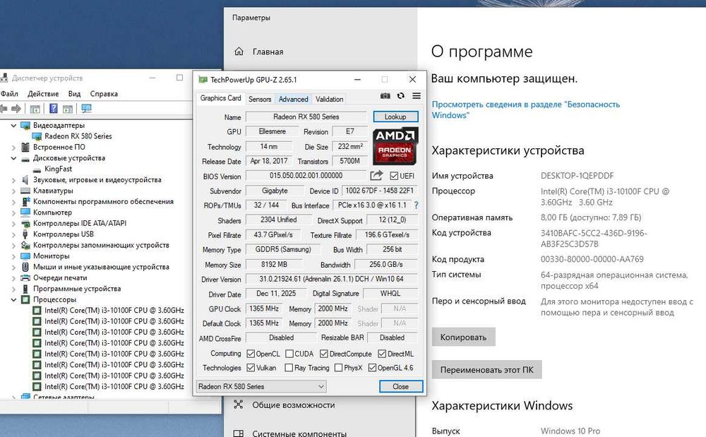Click forward arrow in Device Manager toolbar

point(16,109)
